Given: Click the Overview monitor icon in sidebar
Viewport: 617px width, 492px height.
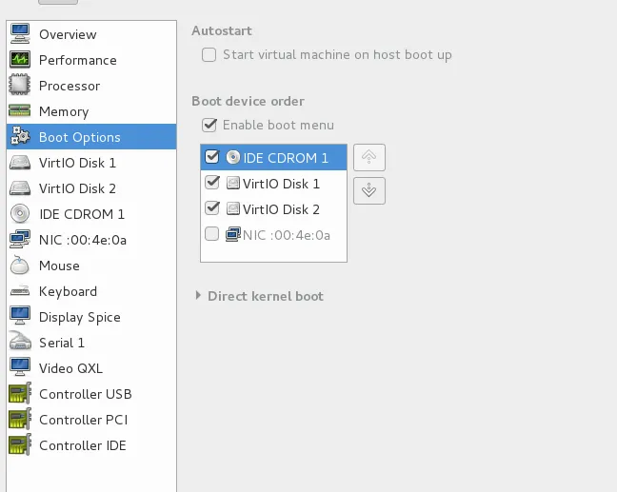Looking at the screenshot, I should click(x=20, y=34).
